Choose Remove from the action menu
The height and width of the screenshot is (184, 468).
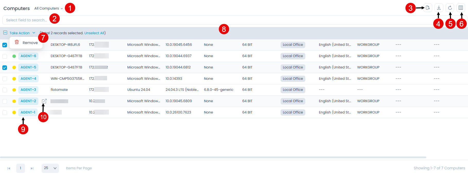[30, 43]
